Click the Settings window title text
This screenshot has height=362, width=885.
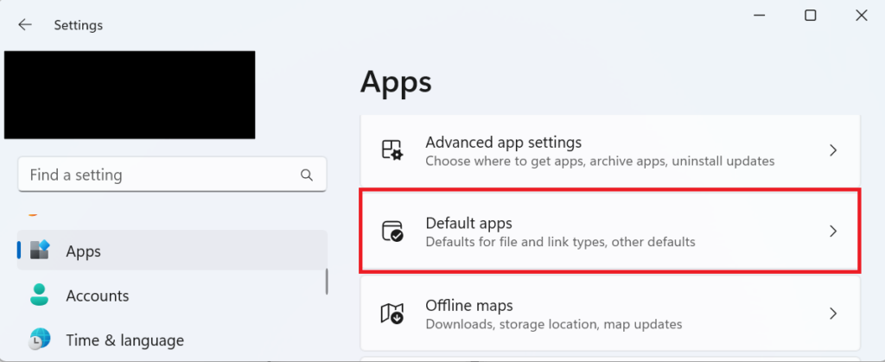tap(79, 25)
